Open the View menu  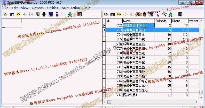pyautogui.click(x=25, y=8)
